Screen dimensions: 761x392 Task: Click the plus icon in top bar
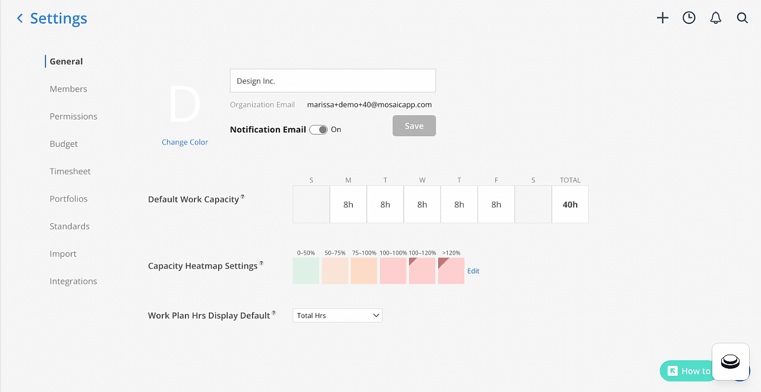(x=662, y=18)
